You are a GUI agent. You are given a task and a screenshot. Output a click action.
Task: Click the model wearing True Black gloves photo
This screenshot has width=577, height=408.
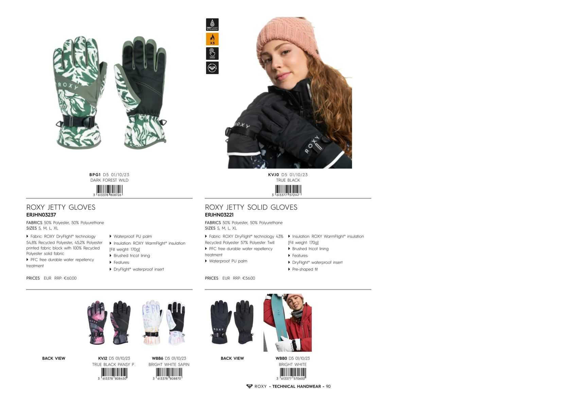(288, 92)
